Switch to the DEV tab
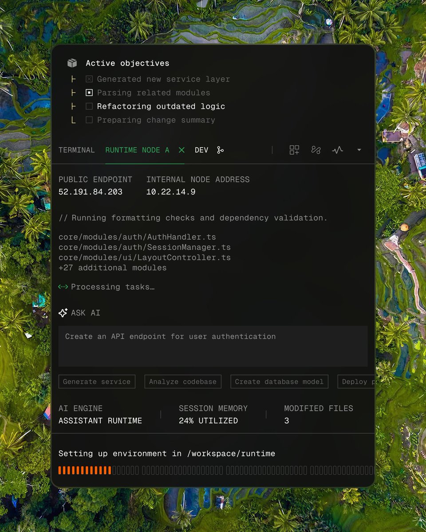 pyautogui.click(x=201, y=150)
